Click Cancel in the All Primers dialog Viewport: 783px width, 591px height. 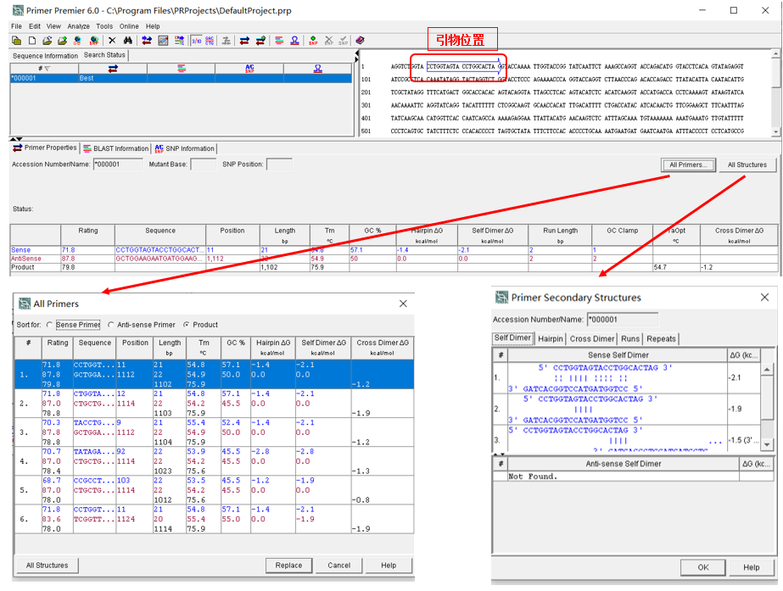[338, 566]
